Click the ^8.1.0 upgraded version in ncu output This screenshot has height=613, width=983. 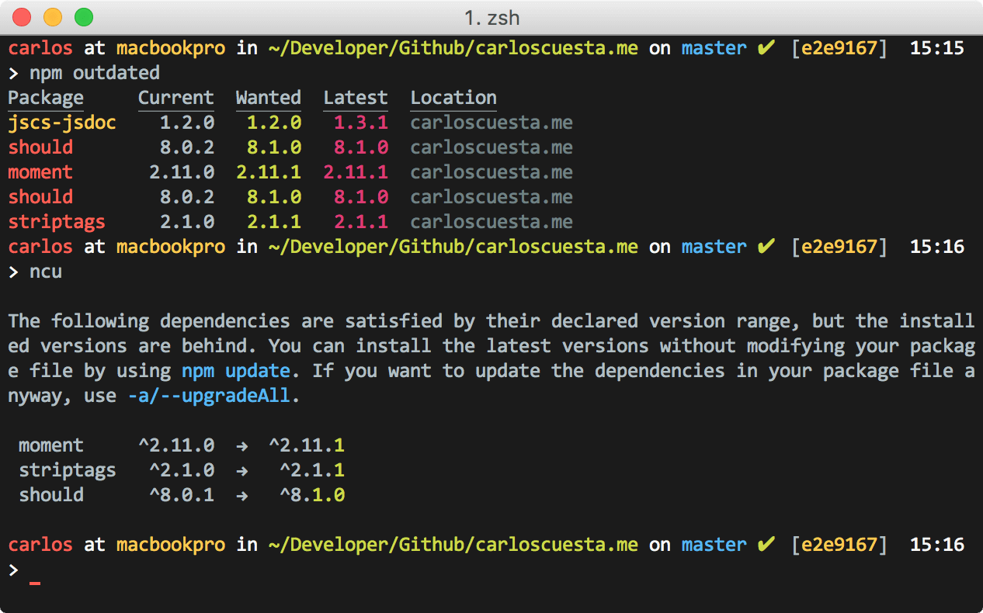(312, 495)
